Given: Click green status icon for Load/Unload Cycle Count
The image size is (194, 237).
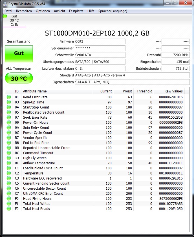Looking at the screenshot, I should tap(9, 168).
